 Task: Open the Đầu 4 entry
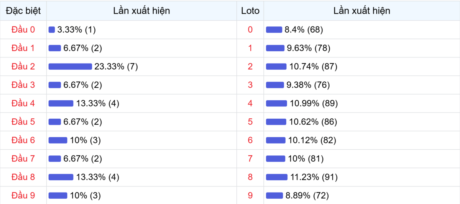click(23, 103)
